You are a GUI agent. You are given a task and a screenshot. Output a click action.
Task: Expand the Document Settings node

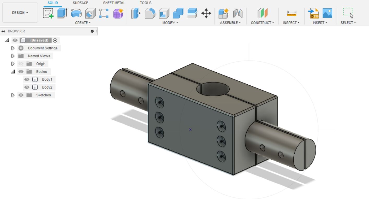[13, 48]
